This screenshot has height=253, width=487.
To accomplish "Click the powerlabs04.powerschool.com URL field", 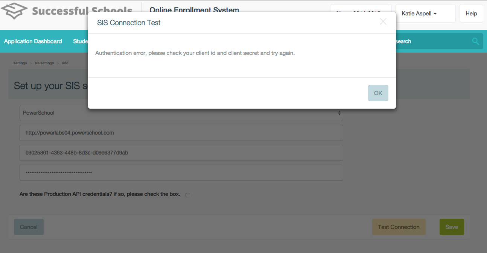I will pos(181,133).
